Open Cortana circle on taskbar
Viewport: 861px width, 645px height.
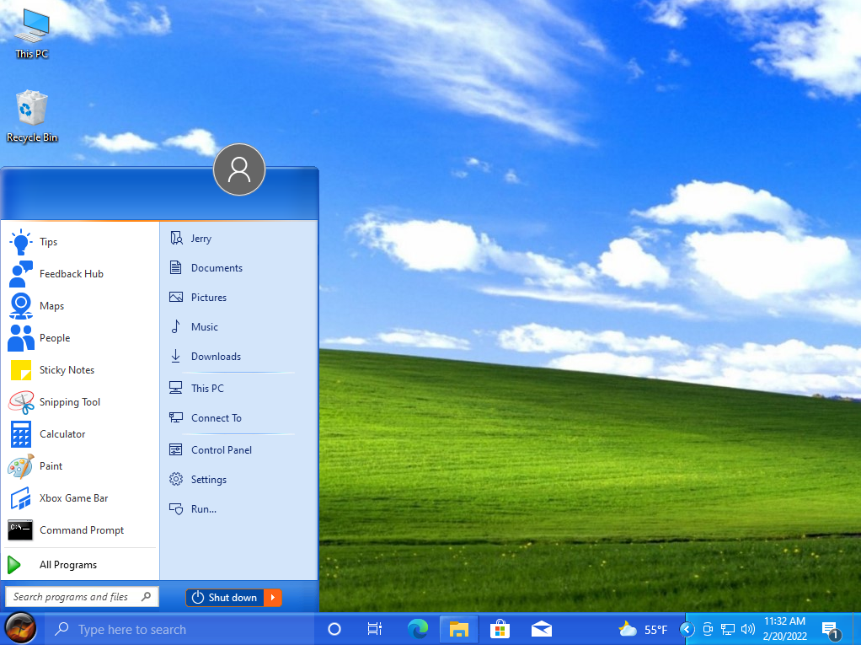[x=334, y=629]
